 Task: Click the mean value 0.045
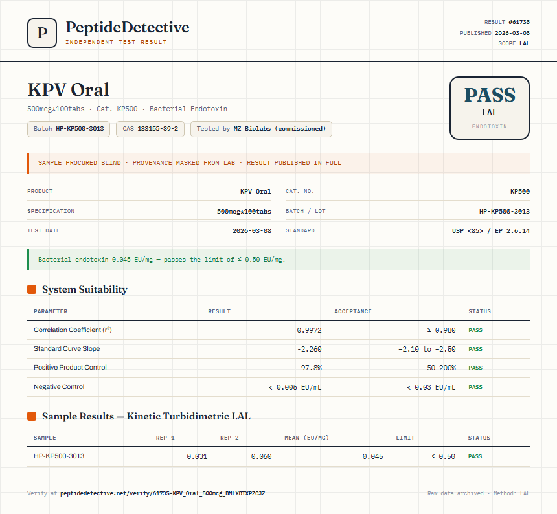coord(372,457)
